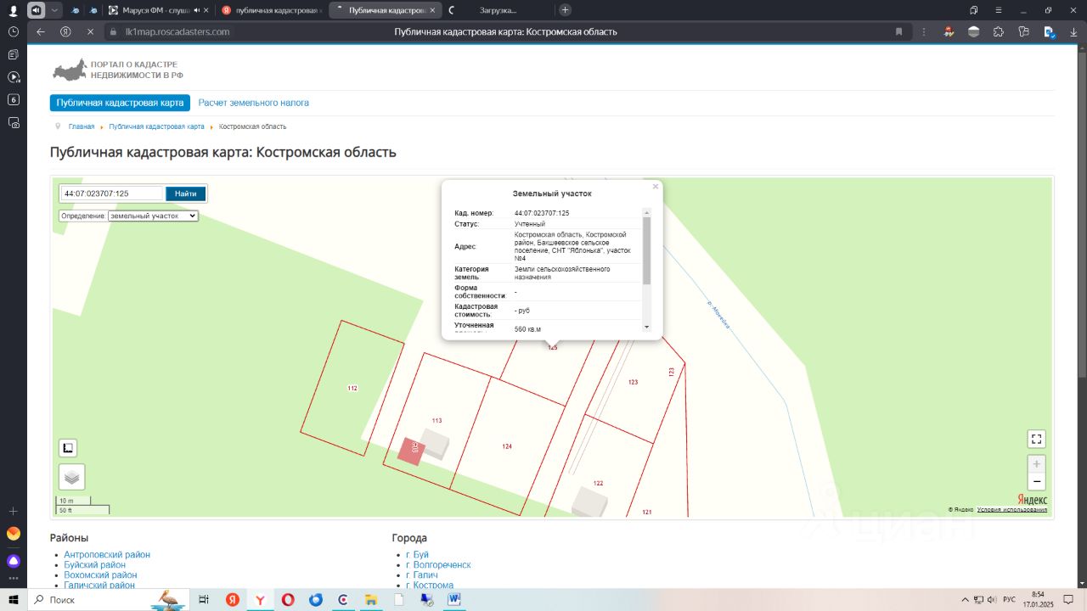Zoom out the map with minus button

(1036, 482)
